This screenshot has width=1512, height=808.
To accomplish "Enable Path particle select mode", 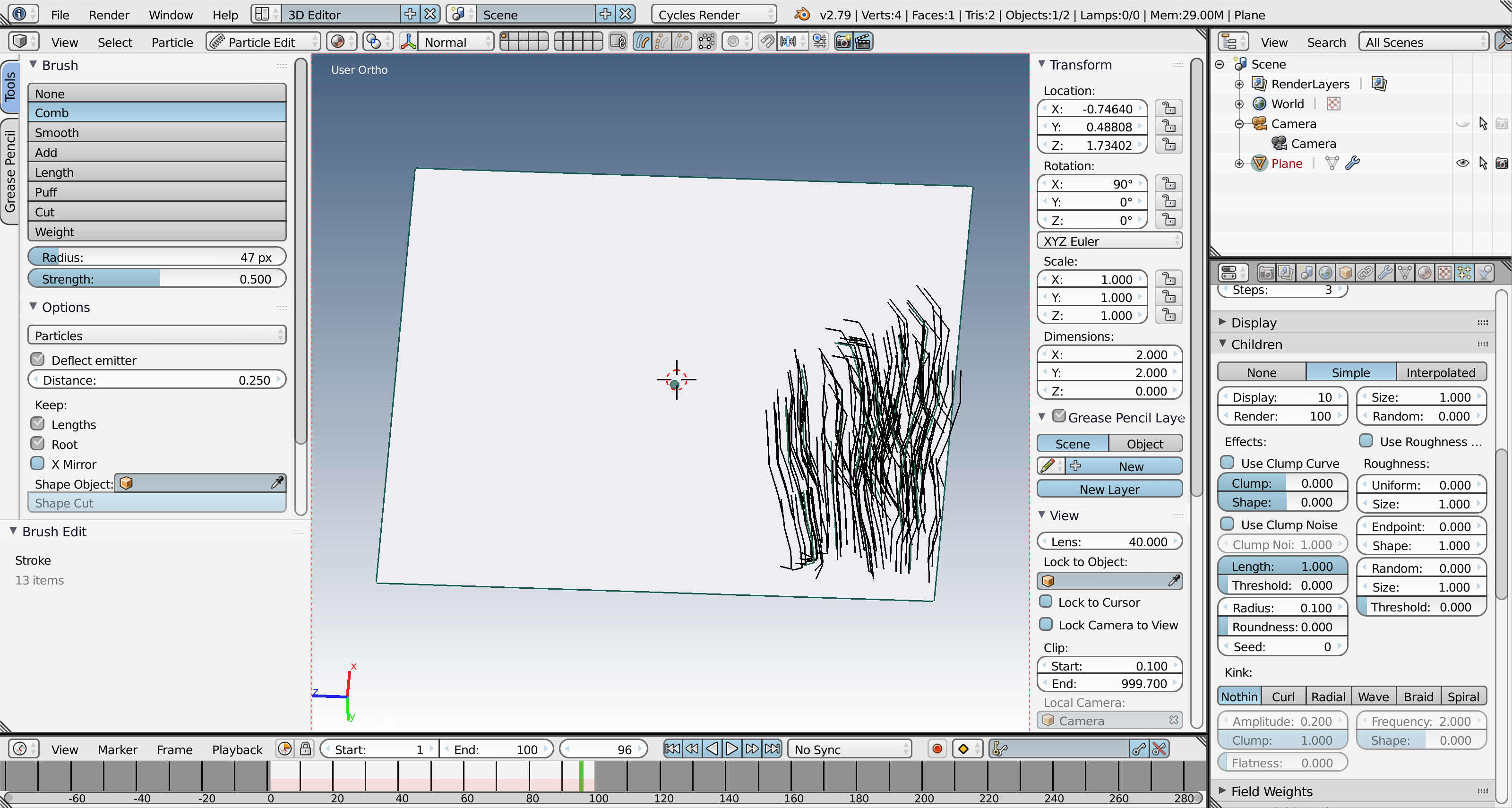I will click(643, 42).
